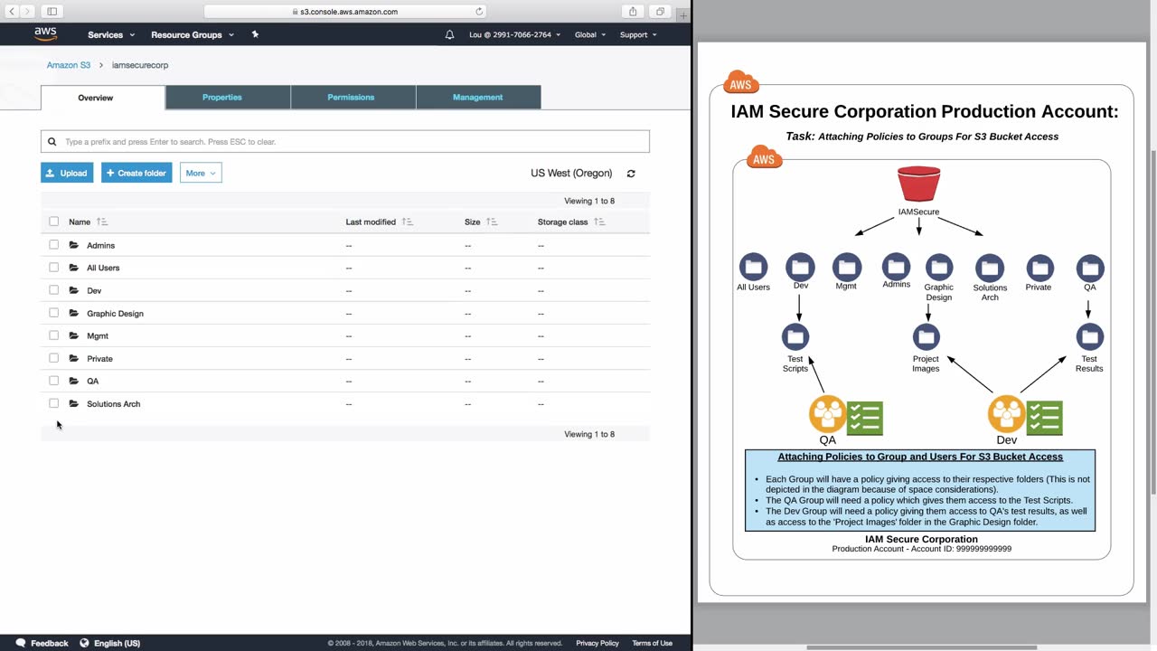The width and height of the screenshot is (1157, 651).
Task: Click the Upload button
Action: point(67,174)
